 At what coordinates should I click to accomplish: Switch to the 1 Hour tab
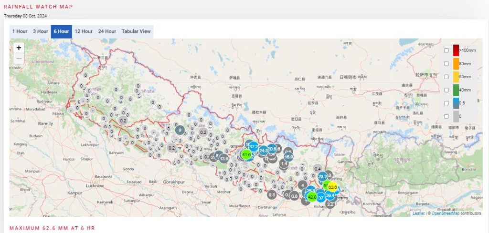pos(20,31)
